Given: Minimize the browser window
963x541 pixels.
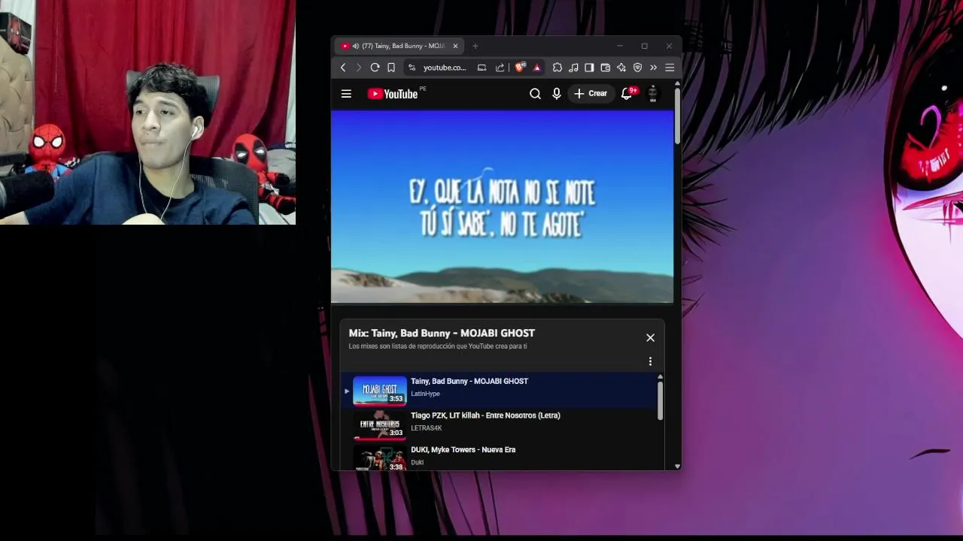Looking at the screenshot, I should [620, 46].
